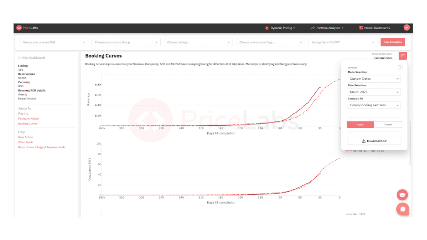427x240 pixels.
Task: Click the PriceLabs logo
Action: coord(27,28)
